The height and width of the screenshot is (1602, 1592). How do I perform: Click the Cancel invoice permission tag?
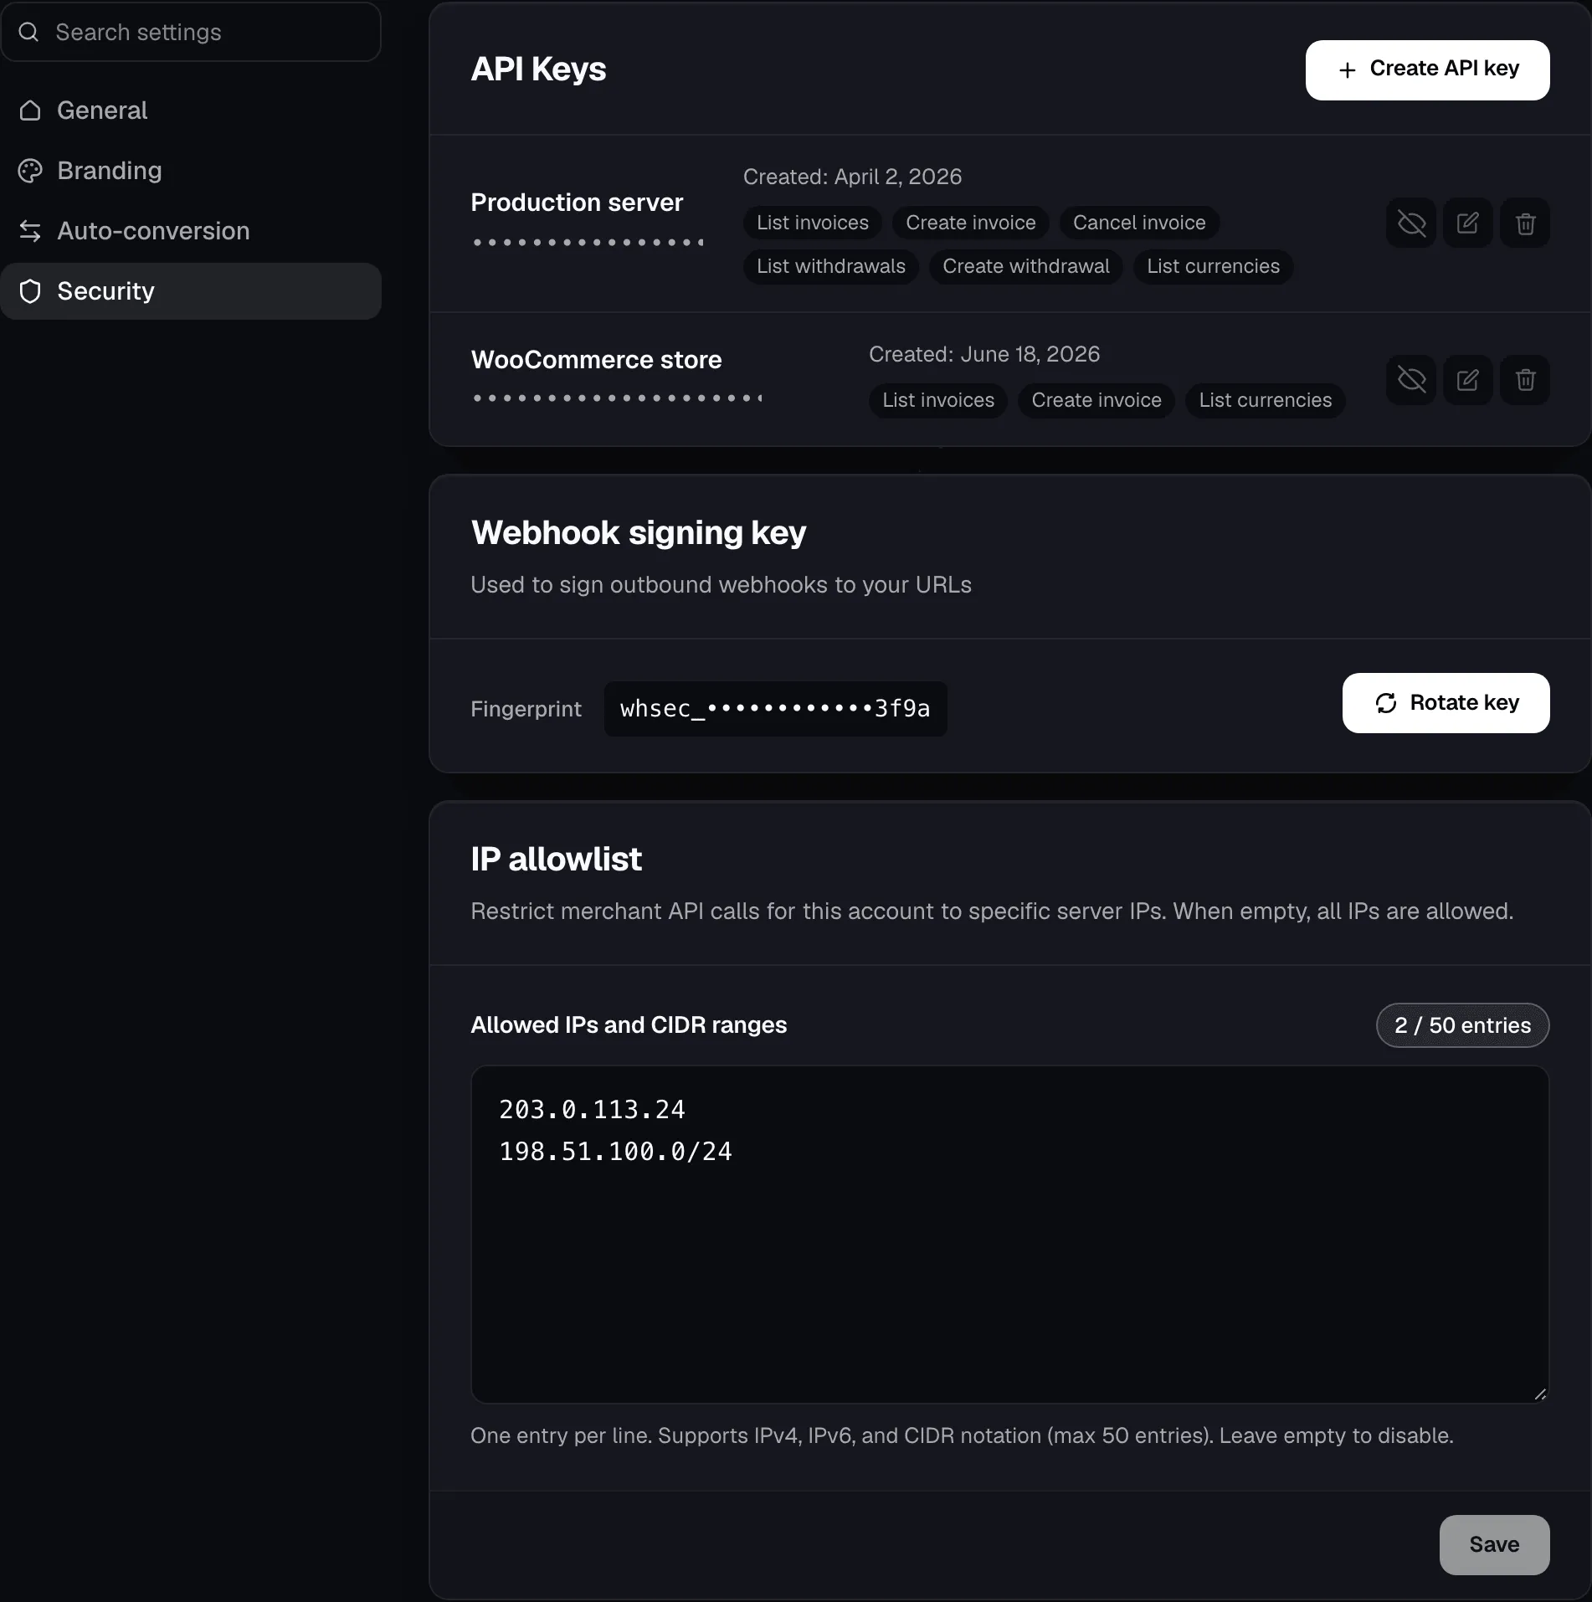[1139, 223]
